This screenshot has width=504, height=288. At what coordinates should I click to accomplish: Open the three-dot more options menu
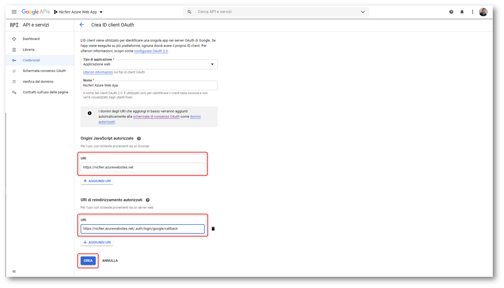point(472,12)
